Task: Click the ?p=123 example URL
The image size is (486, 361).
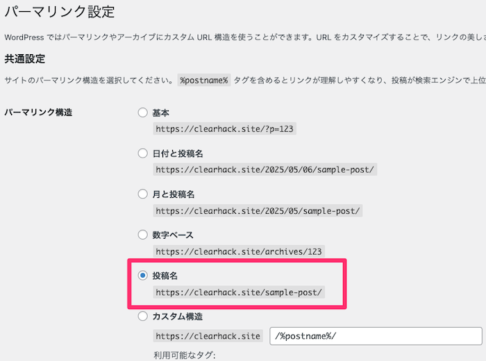Action: [x=225, y=128]
